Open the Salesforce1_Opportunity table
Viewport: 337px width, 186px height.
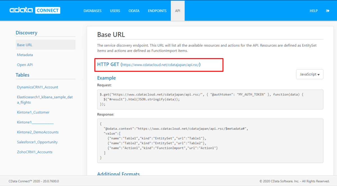tap(37, 142)
